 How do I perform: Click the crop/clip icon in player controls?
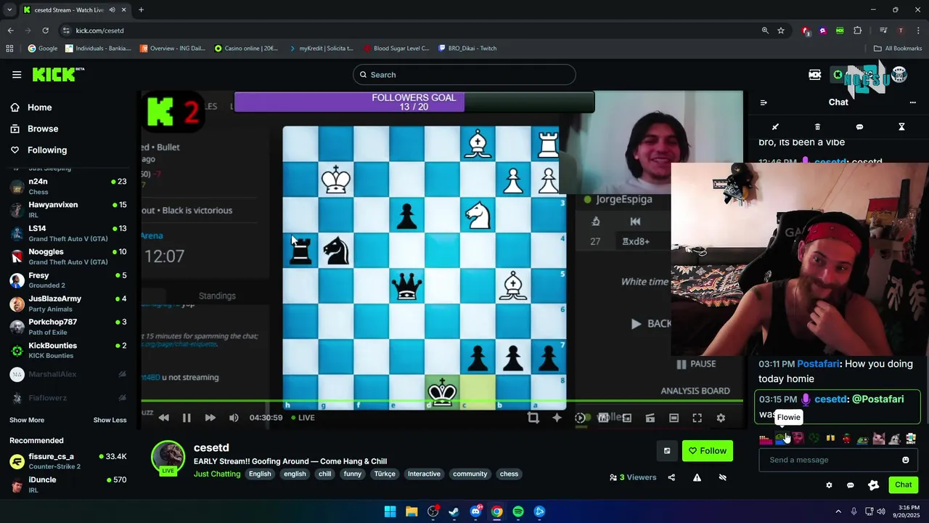[533, 418]
